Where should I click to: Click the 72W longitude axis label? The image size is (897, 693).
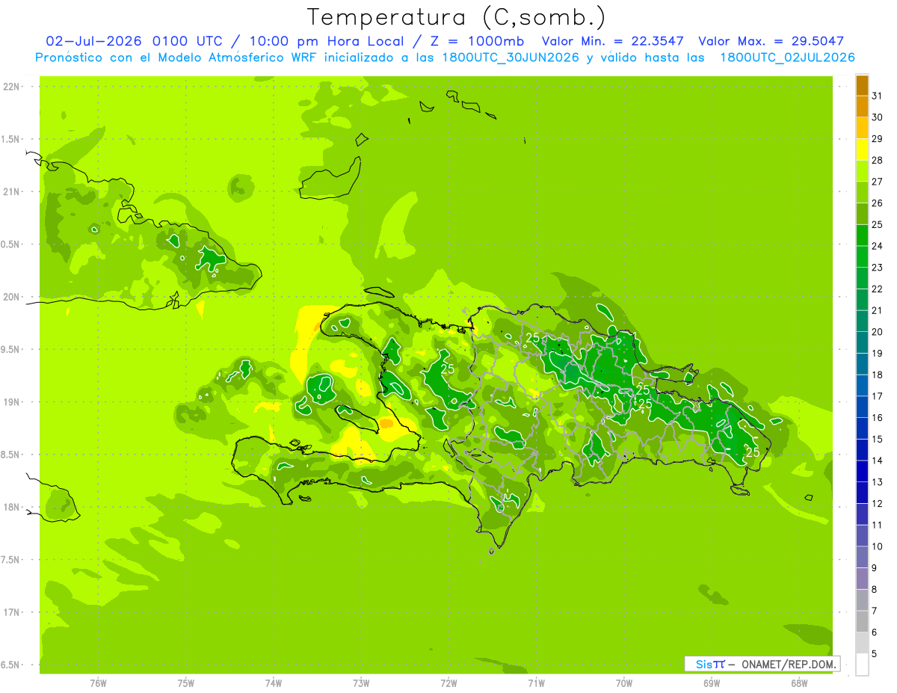[x=449, y=683]
